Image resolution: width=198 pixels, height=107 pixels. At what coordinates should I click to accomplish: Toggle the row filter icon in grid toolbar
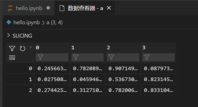[x=12, y=48]
